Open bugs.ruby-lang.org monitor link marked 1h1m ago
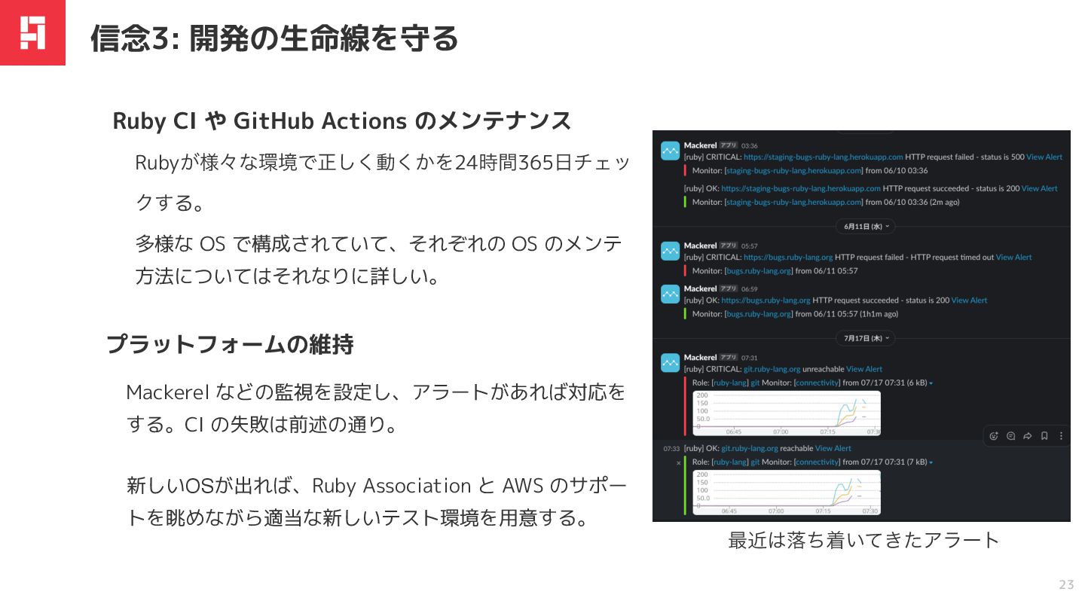 click(758, 313)
